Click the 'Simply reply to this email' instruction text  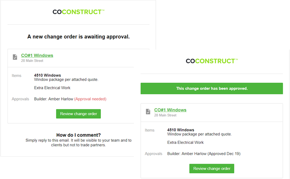(x=78, y=143)
